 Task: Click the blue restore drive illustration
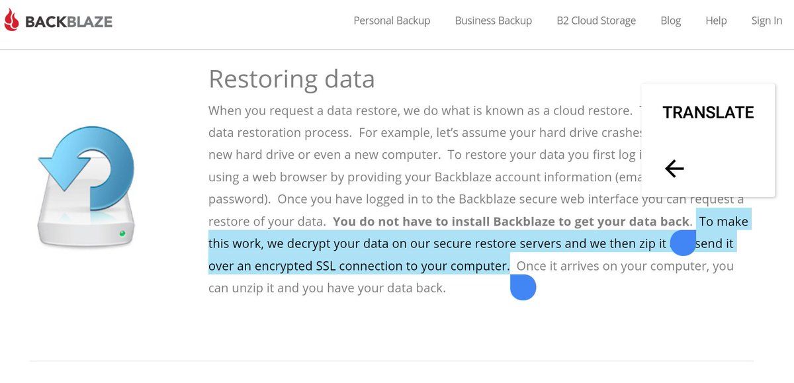pyautogui.click(x=86, y=189)
